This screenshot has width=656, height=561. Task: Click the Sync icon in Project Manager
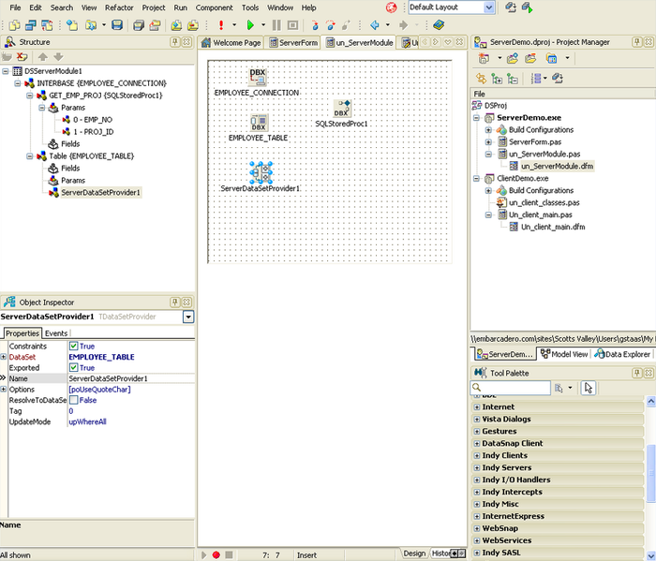(x=481, y=78)
